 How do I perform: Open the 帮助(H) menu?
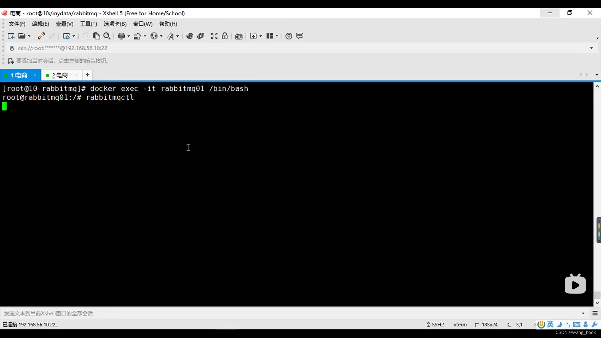(168, 24)
